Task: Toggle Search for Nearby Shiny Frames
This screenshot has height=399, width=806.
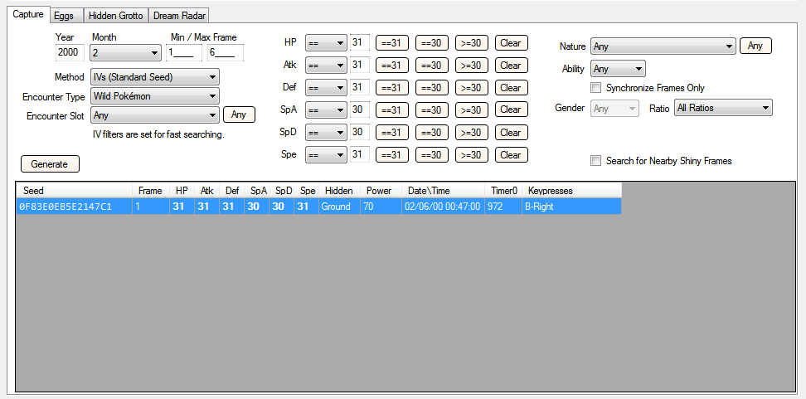Action: click(x=595, y=161)
